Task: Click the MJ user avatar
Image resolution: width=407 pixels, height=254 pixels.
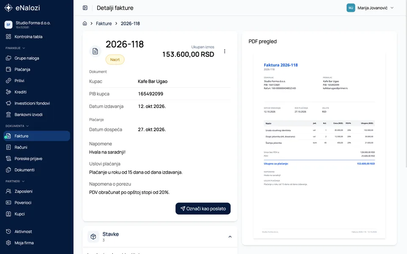Action: [x=351, y=8]
